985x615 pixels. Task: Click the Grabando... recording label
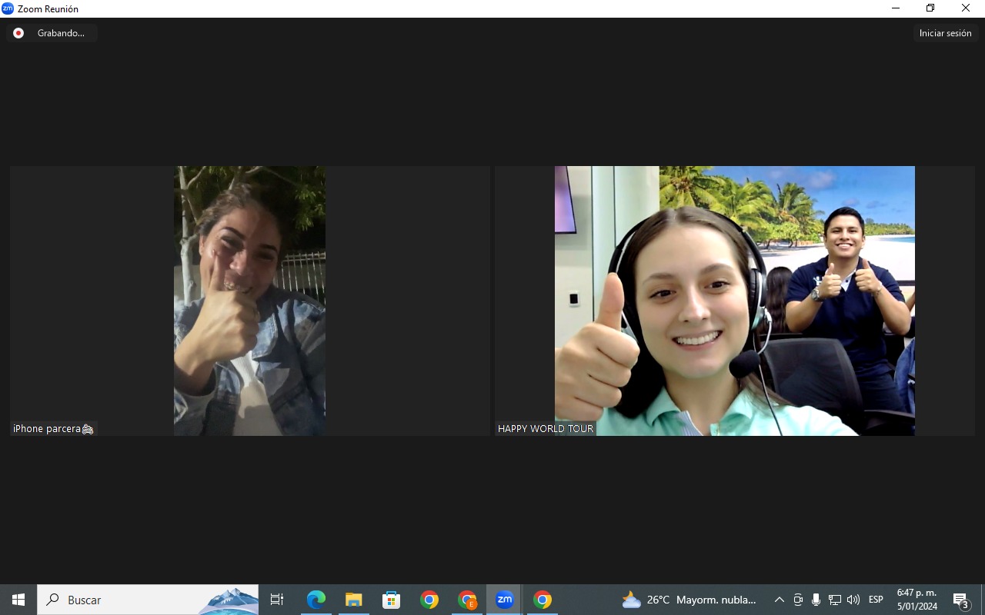61,33
